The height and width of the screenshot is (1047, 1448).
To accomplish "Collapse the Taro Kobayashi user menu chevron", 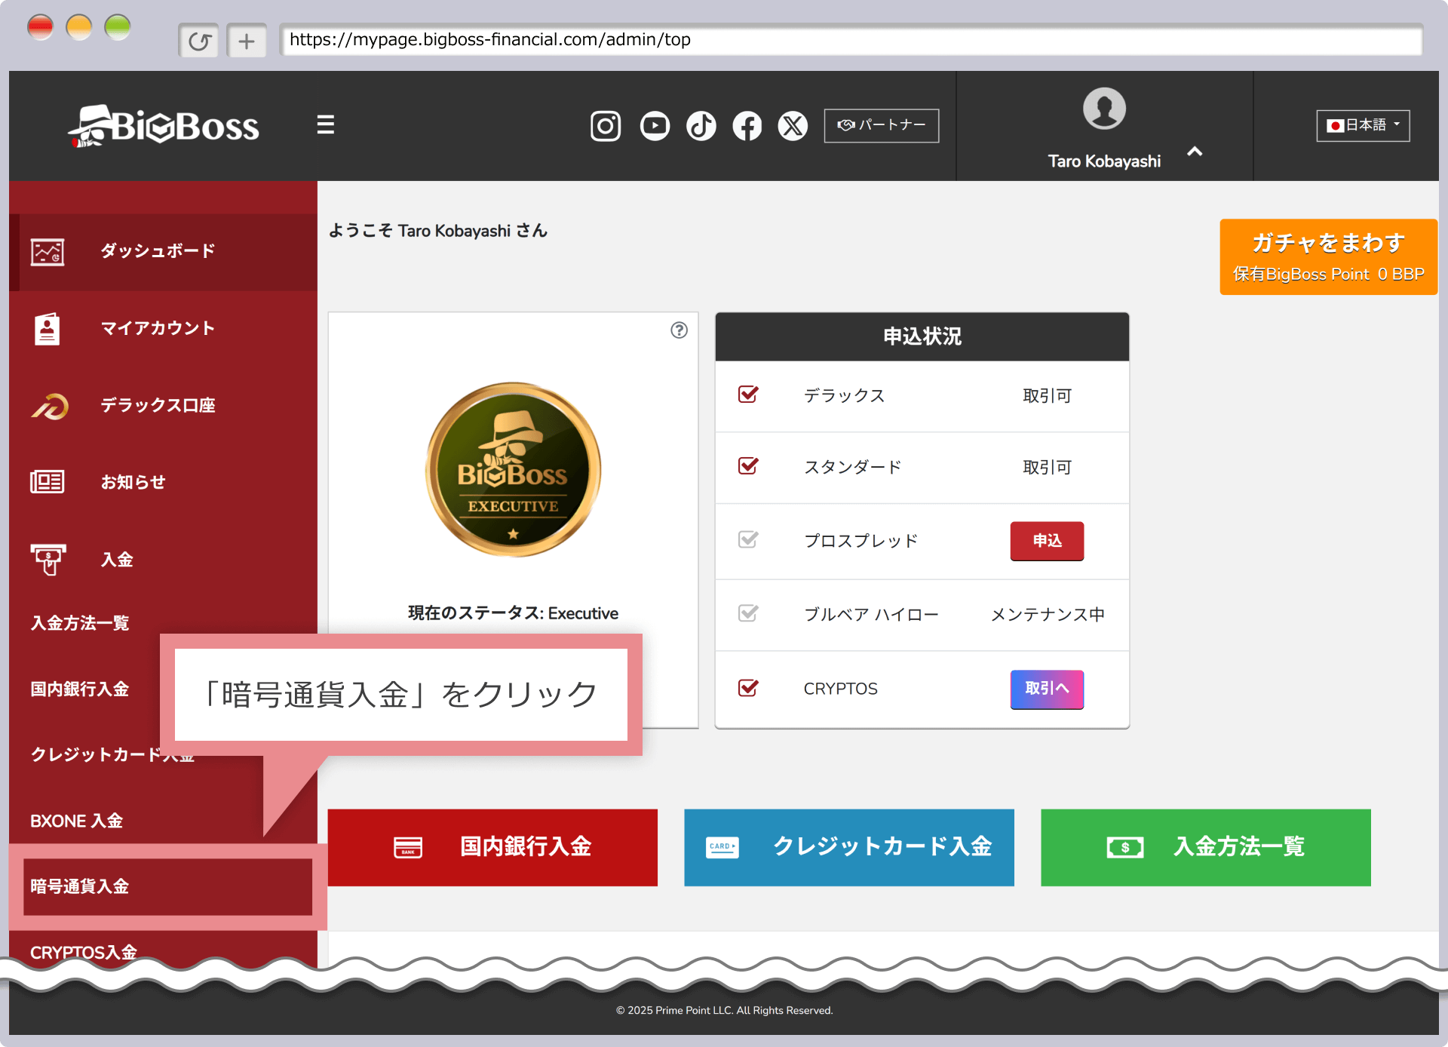I will 1195,152.
